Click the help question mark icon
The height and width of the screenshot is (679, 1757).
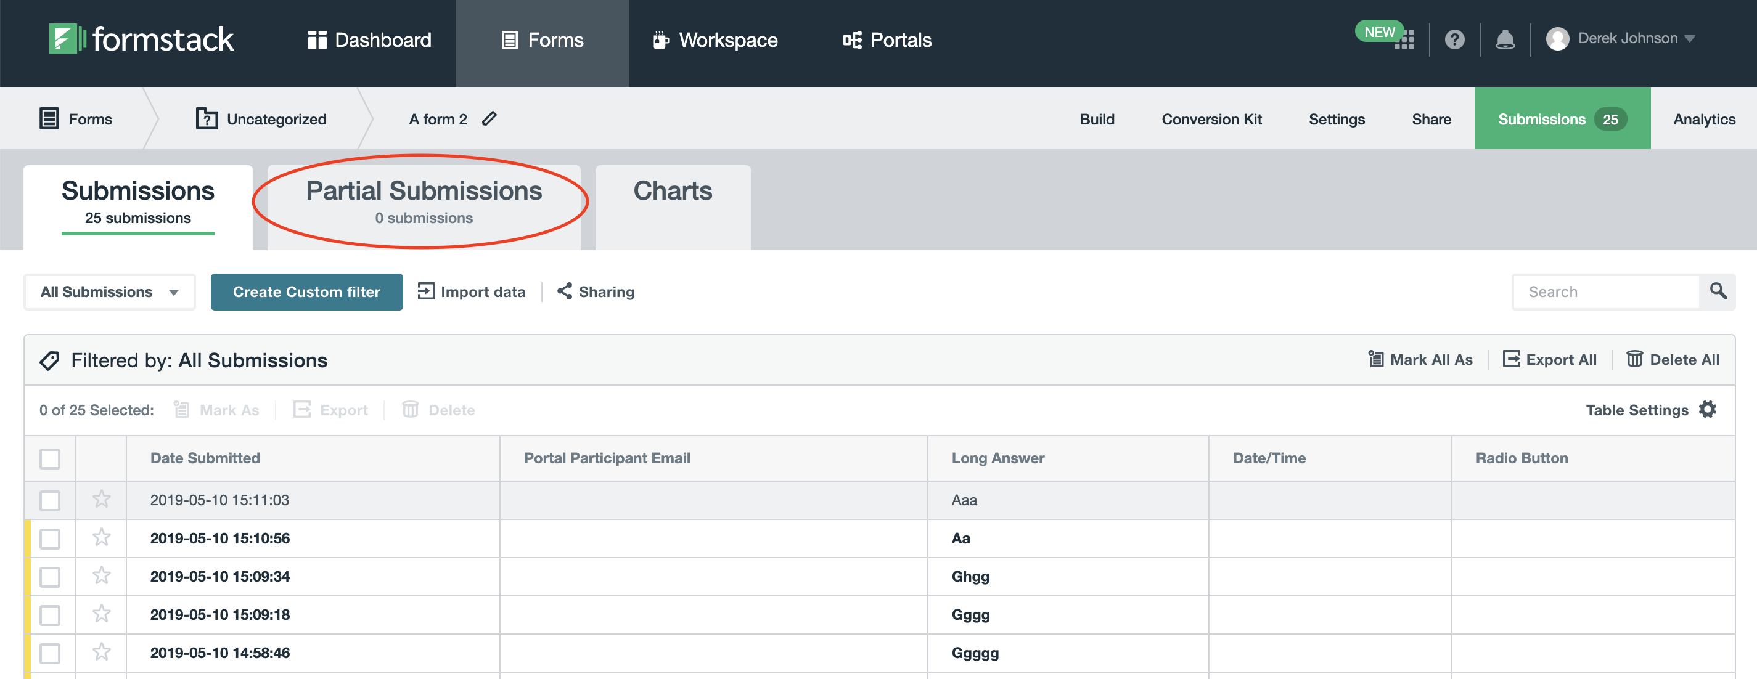1454,39
